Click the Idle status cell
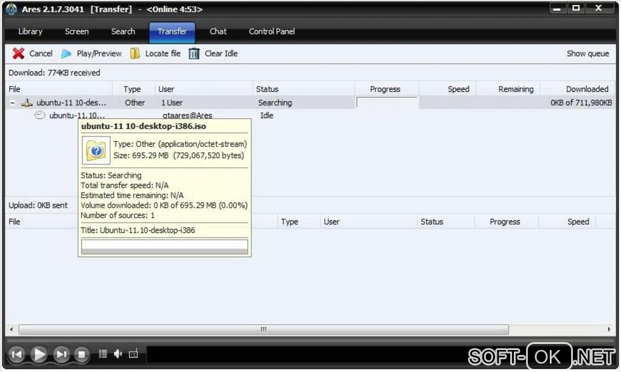 (267, 115)
